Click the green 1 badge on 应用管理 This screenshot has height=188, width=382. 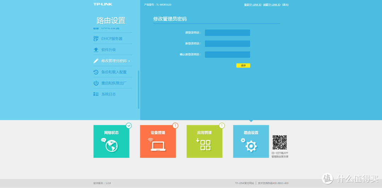click(222, 126)
